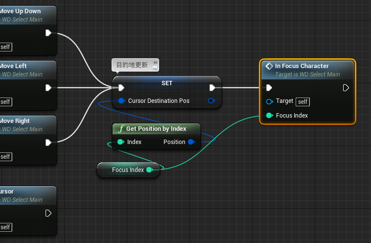Click the Move Left exec output pin
This screenshot has height=243, width=371.
pos(48,88)
